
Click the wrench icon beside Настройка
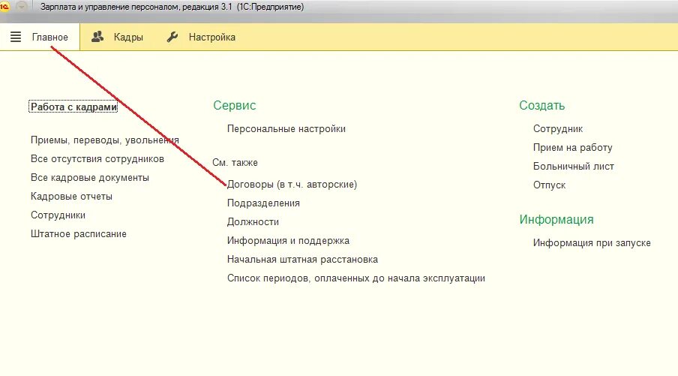coord(172,38)
